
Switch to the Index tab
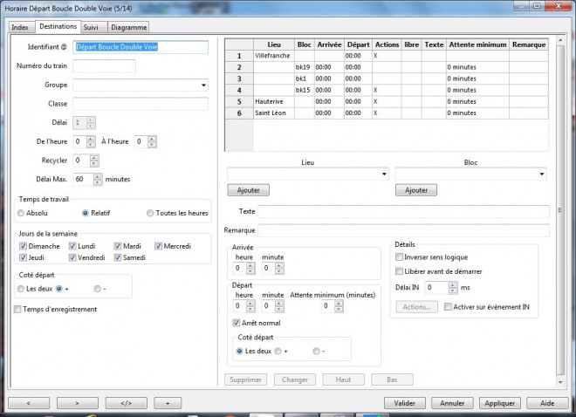pos(20,27)
